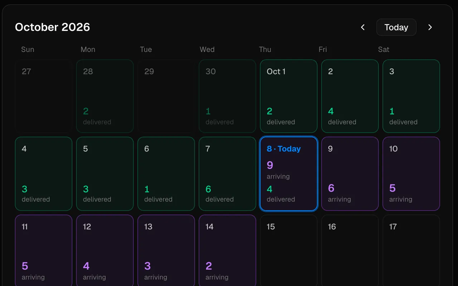The image size is (458, 286).
Task: Select October 10 day cell
Action: [411, 174]
